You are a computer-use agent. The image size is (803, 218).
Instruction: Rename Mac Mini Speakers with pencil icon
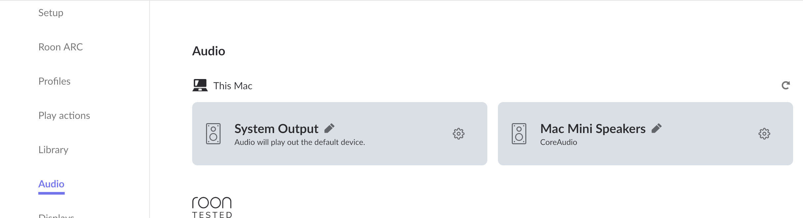pyautogui.click(x=656, y=128)
